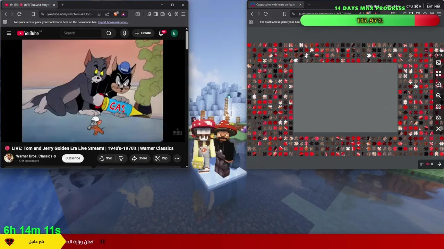Zoom out of the puzzle
The image size is (444, 249).
click(x=438, y=96)
